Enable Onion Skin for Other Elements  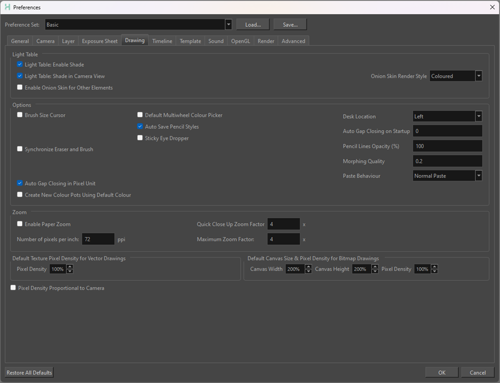[x=20, y=87]
